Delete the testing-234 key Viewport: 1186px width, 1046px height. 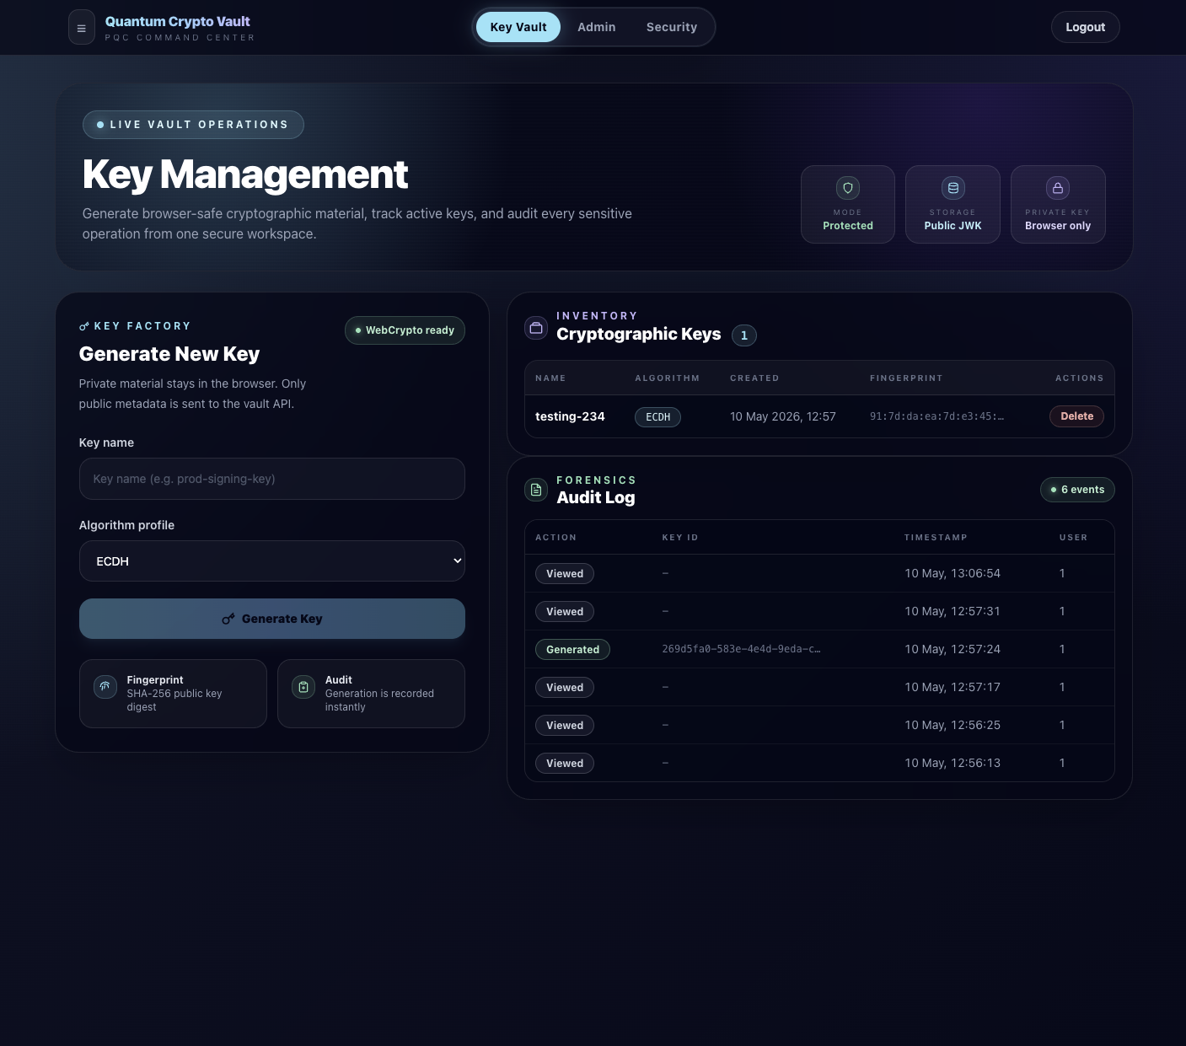[1077, 416]
